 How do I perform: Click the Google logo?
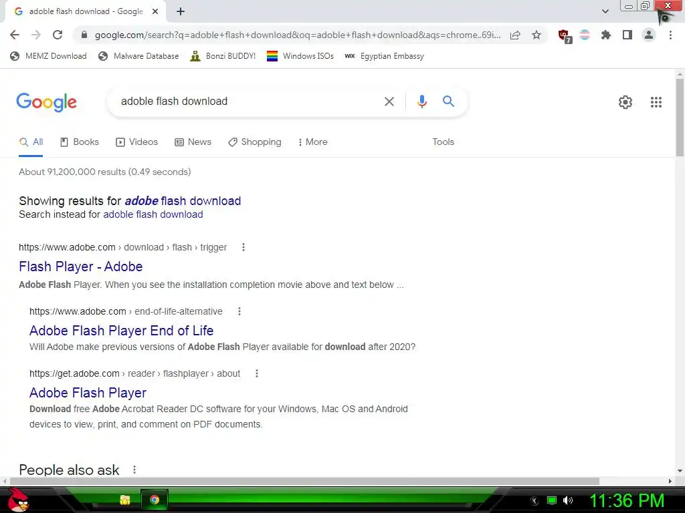(46, 102)
